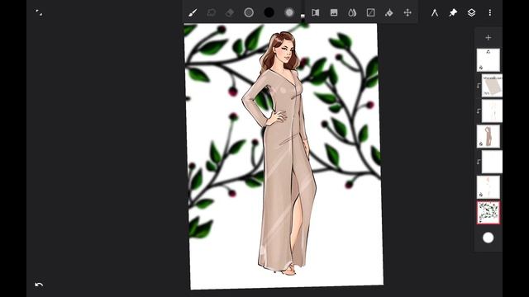Select the Paint bucket fill tool
Viewport: 529px width, 297px height.
click(x=389, y=13)
